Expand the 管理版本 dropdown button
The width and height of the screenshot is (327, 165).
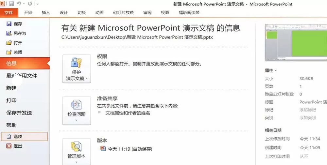pos(77,152)
